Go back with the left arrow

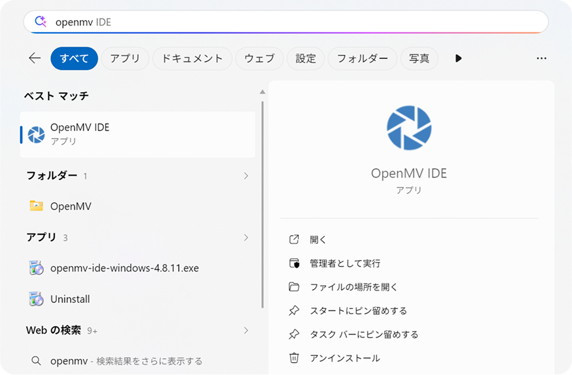point(35,58)
